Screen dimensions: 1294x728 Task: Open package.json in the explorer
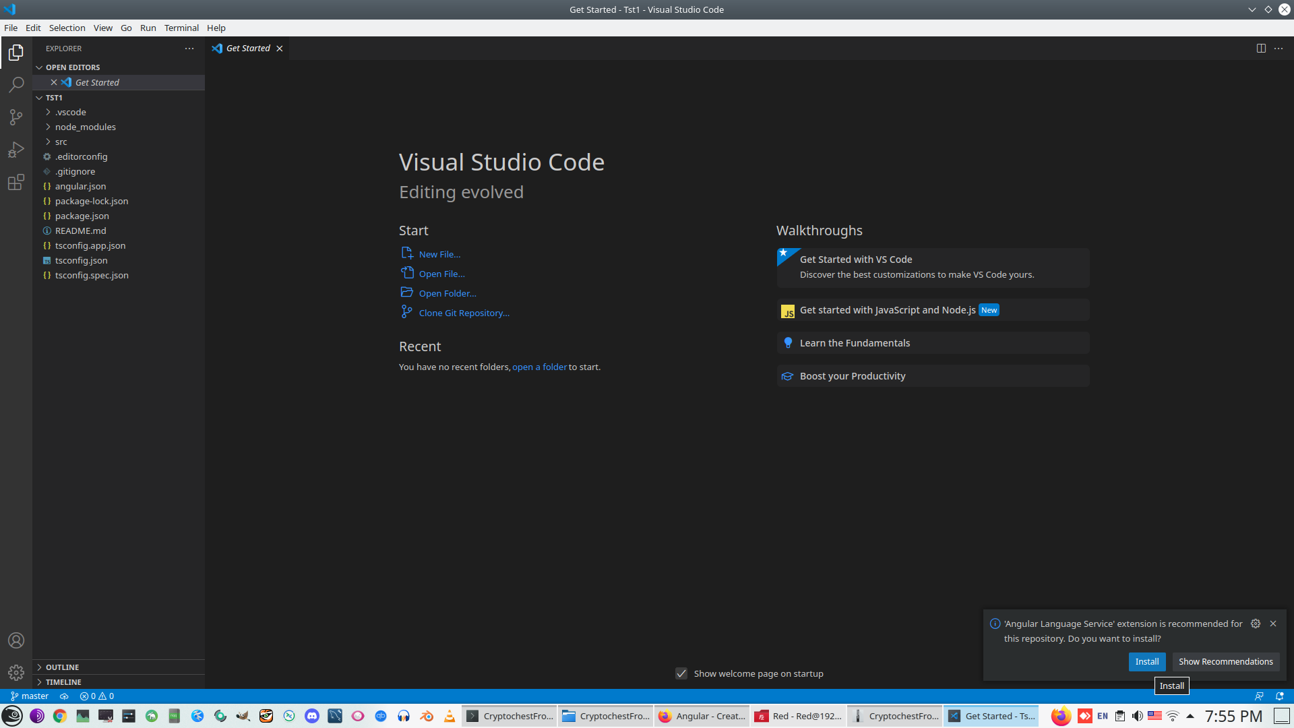pos(82,216)
